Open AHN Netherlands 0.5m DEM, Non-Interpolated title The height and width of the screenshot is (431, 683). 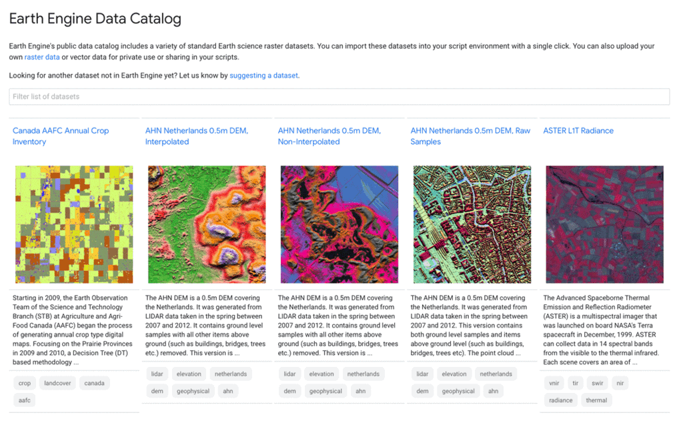tap(329, 136)
